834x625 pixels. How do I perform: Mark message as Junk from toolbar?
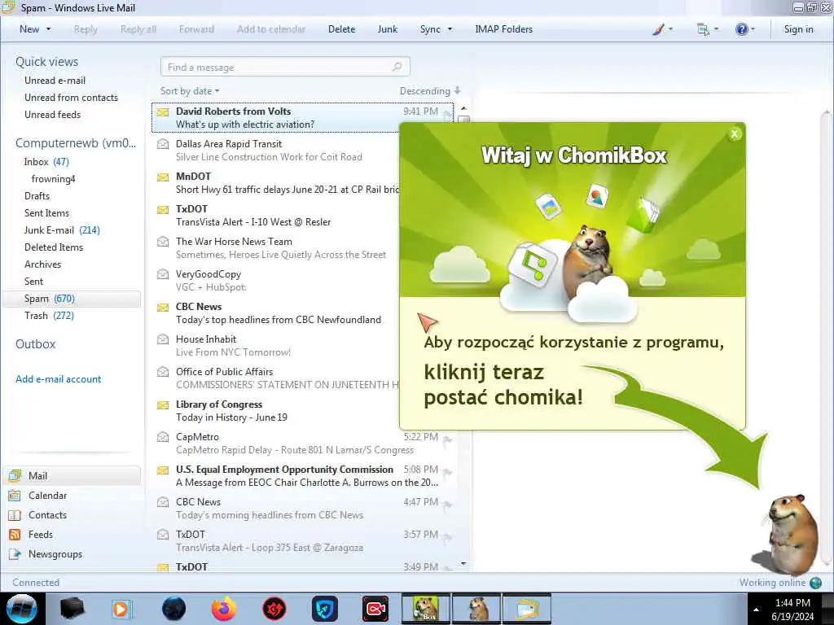tap(387, 29)
